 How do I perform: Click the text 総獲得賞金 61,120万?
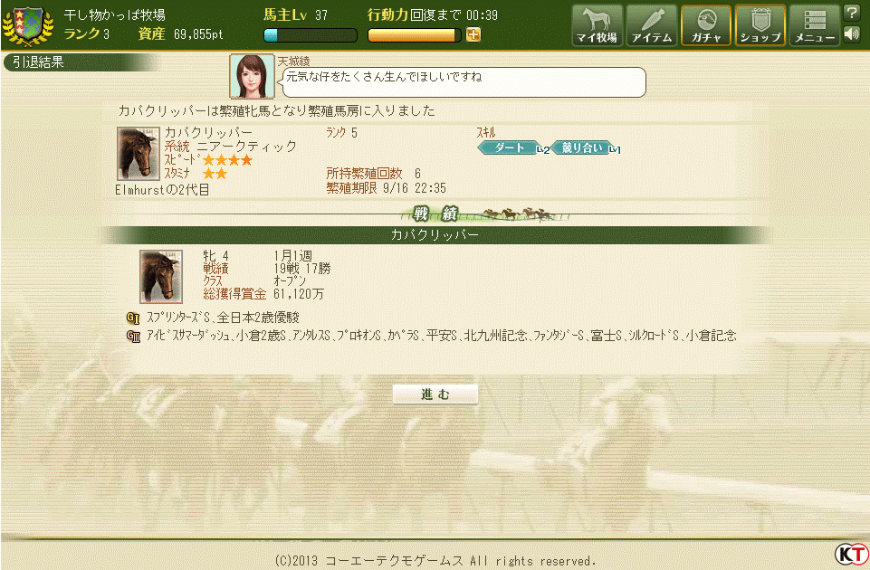click(263, 294)
